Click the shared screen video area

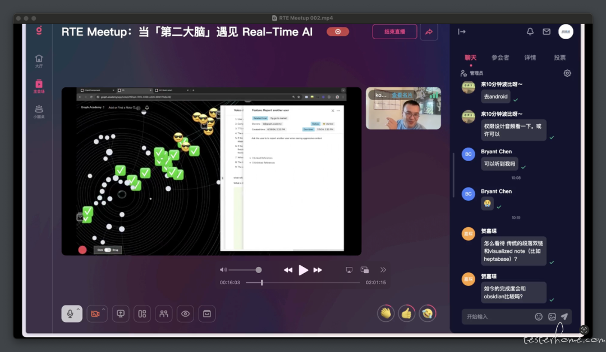pyautogui.click(x=212, y=171)
